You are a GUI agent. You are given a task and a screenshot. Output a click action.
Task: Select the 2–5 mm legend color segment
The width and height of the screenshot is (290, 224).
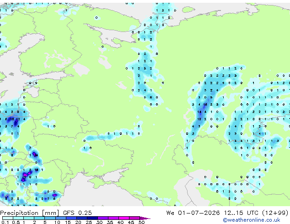pyautogui.click(x=39, y=218)
